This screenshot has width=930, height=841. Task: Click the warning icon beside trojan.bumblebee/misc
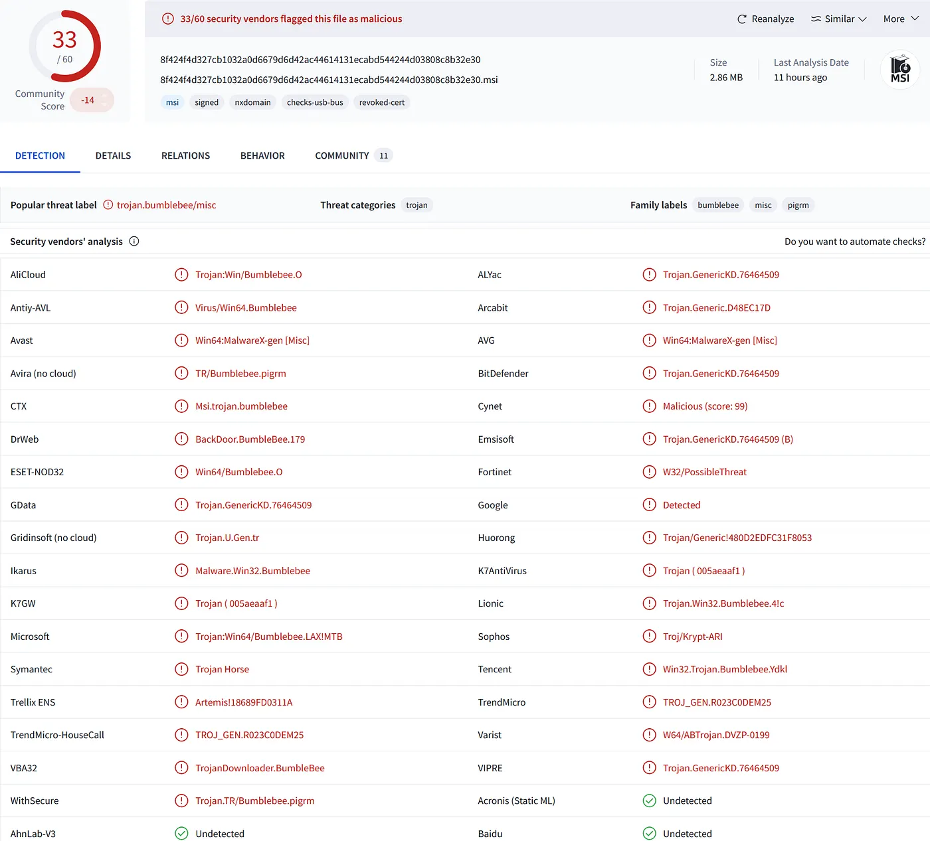tap(108, 204)
